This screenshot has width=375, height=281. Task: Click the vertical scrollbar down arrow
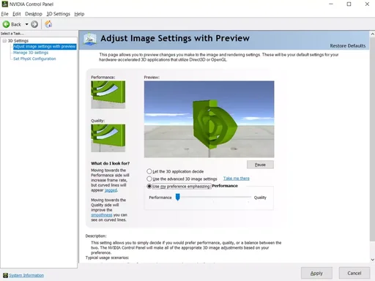373,260
